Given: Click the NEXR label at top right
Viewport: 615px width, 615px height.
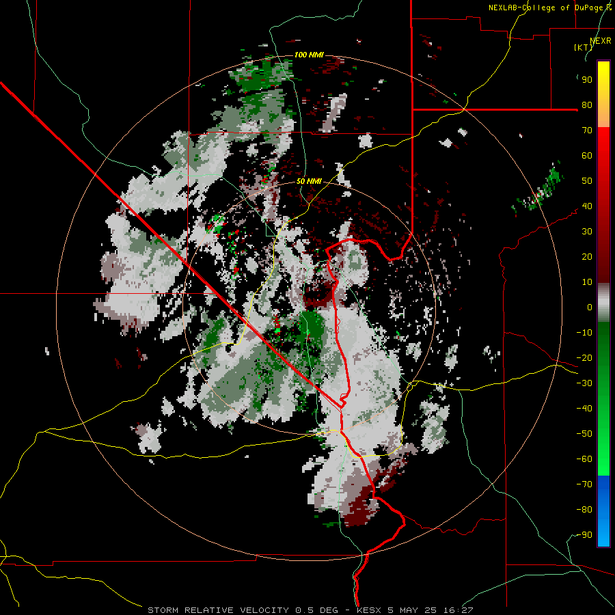Looking at the screenshot, I should (601, 41).
